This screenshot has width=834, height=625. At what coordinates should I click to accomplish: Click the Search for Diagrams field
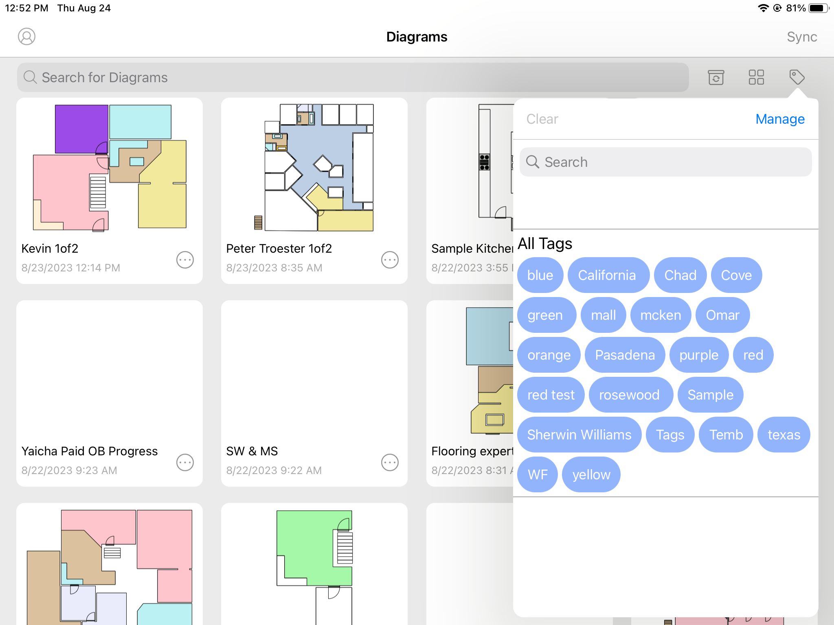tap(353, 77)
